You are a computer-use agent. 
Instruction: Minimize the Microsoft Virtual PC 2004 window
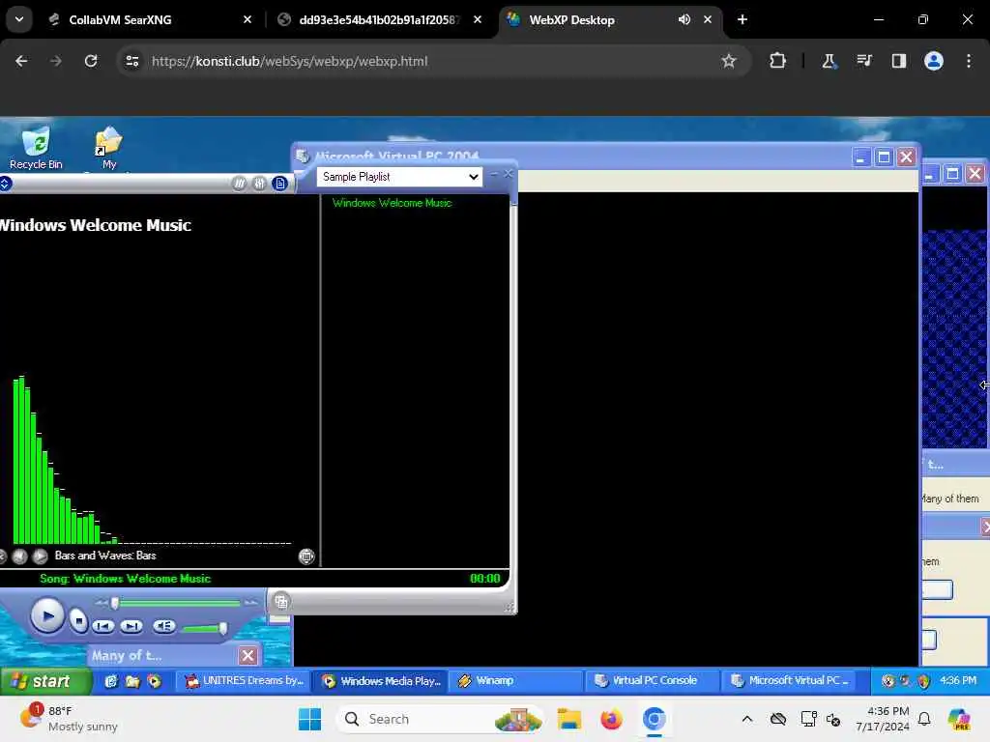(860, 157)
